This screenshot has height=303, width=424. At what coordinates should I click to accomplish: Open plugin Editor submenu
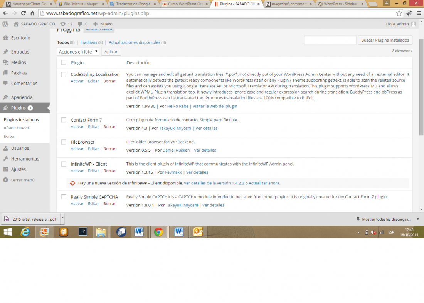[10, 136]
